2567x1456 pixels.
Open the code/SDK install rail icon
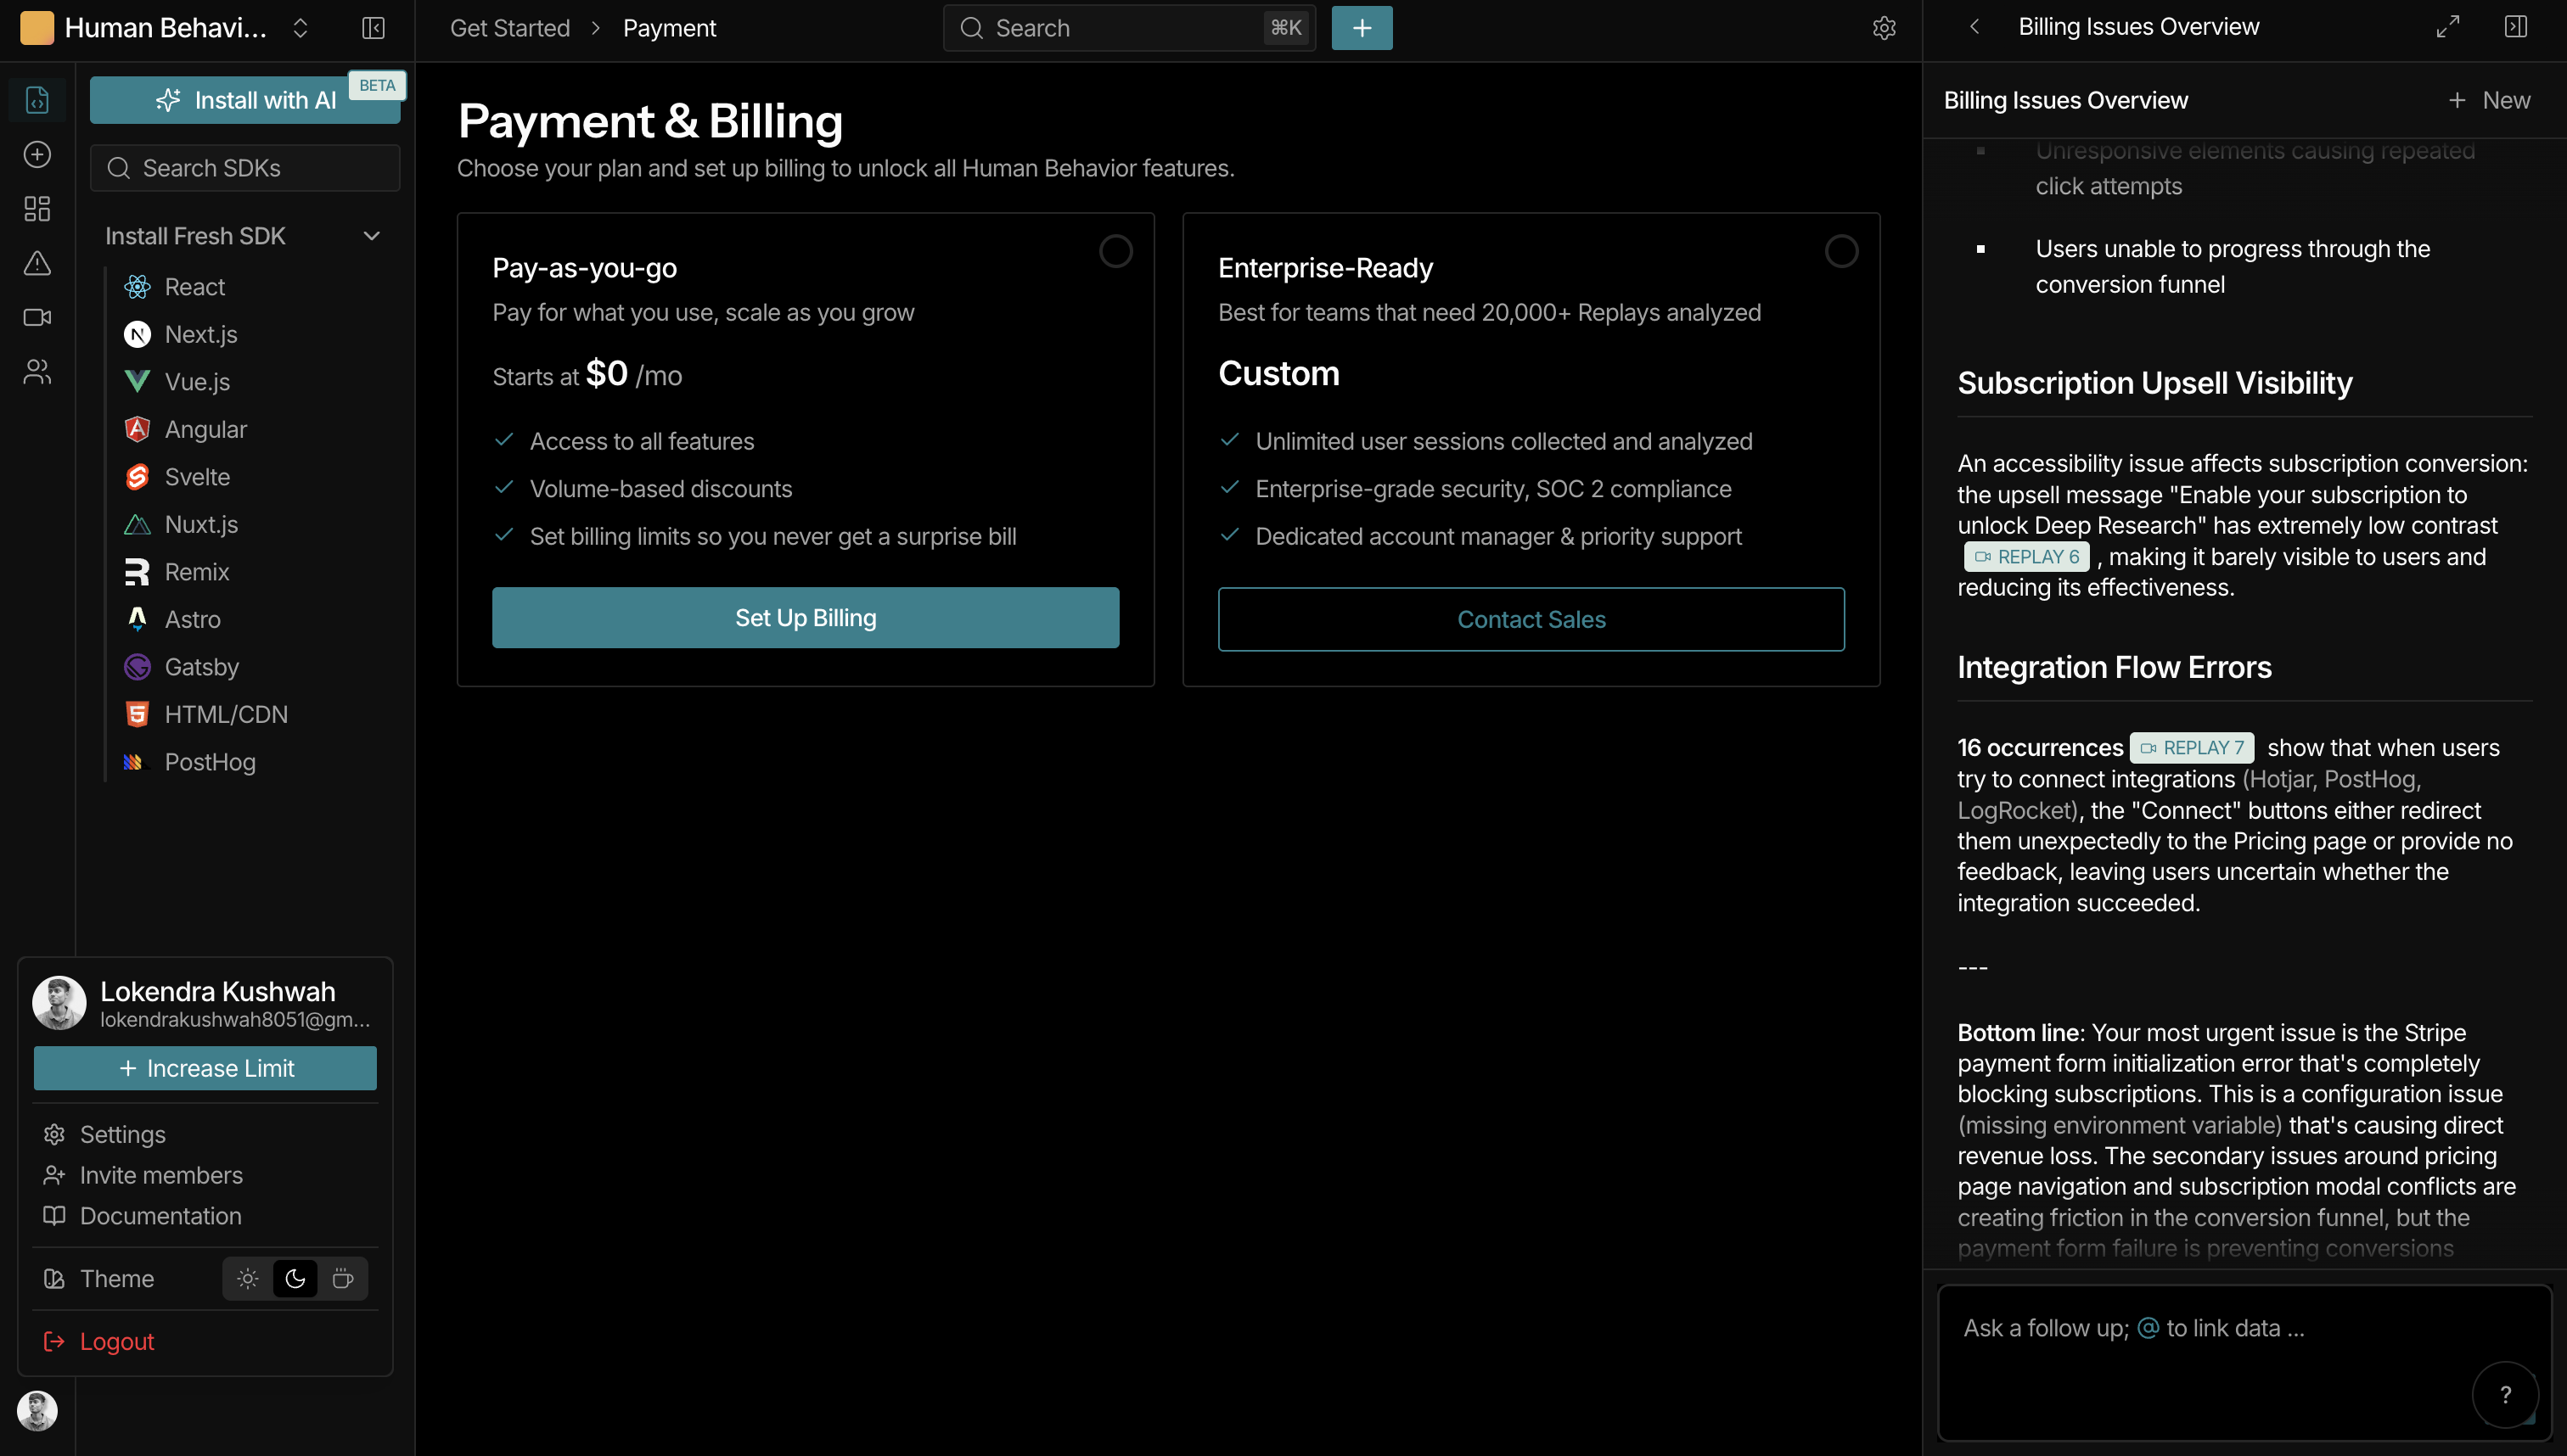[37, 100]
